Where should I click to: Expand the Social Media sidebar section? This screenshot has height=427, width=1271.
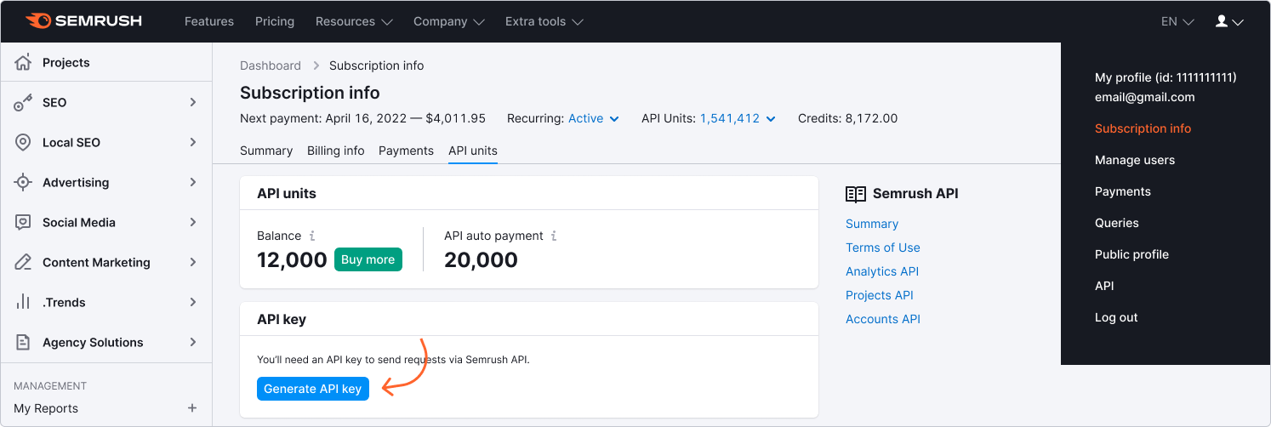click(x=193, y=222)
